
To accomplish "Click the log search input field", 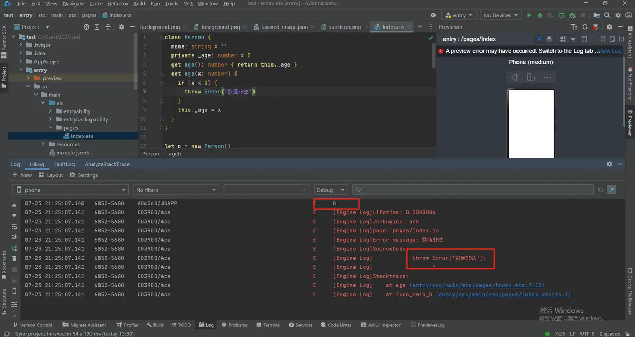I will coord(473,190).
